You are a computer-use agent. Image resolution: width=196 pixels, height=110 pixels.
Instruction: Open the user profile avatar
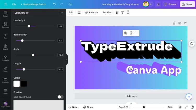click(146, 4)
